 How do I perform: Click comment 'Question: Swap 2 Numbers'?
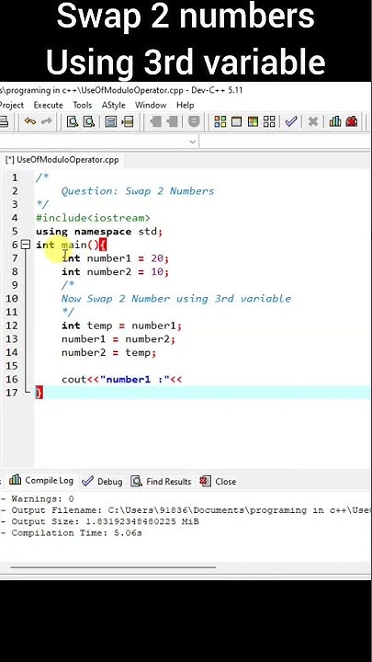click(x=138, y=191)
